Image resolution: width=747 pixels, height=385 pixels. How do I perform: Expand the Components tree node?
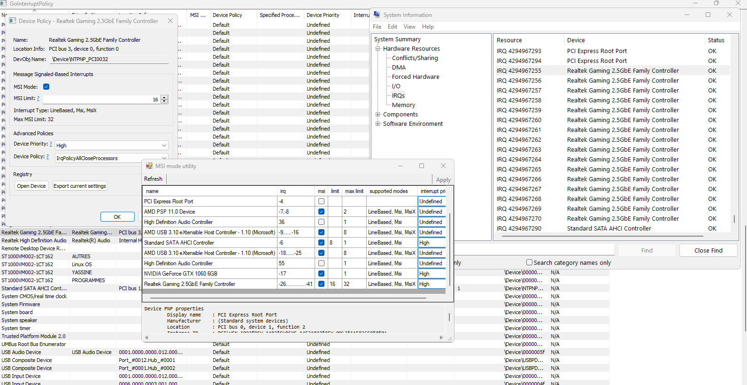tap(378, 115)
